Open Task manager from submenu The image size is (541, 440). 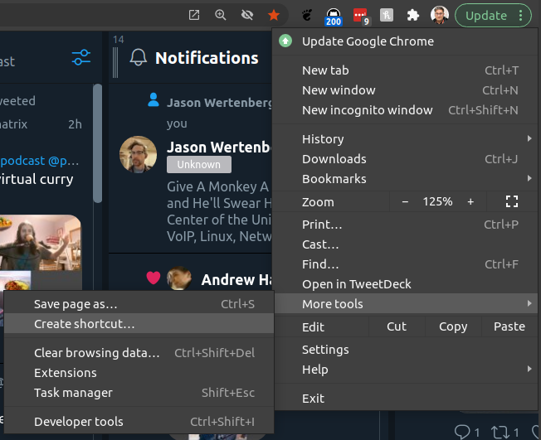coord(139,393)
